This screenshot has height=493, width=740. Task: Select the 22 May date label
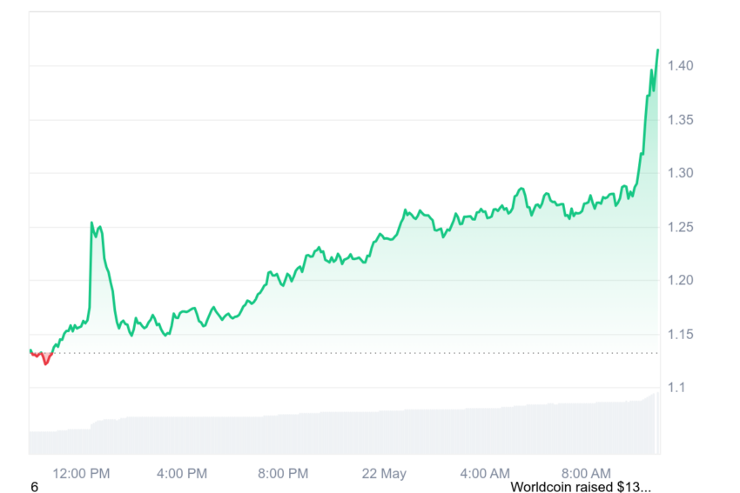point(384,473)
